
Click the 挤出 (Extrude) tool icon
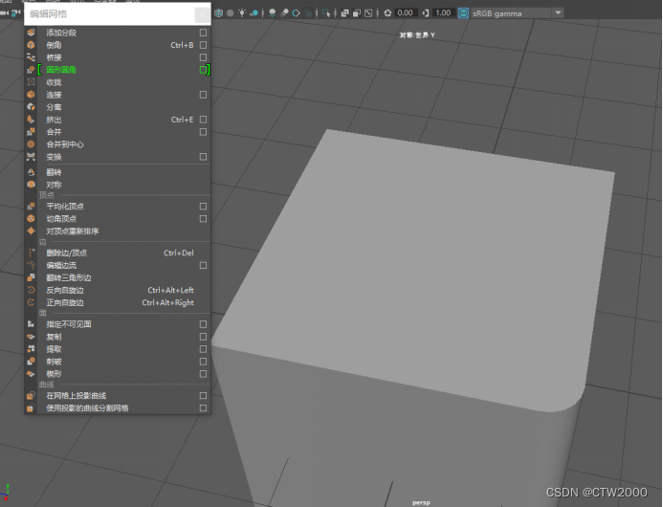coord(31,120)
